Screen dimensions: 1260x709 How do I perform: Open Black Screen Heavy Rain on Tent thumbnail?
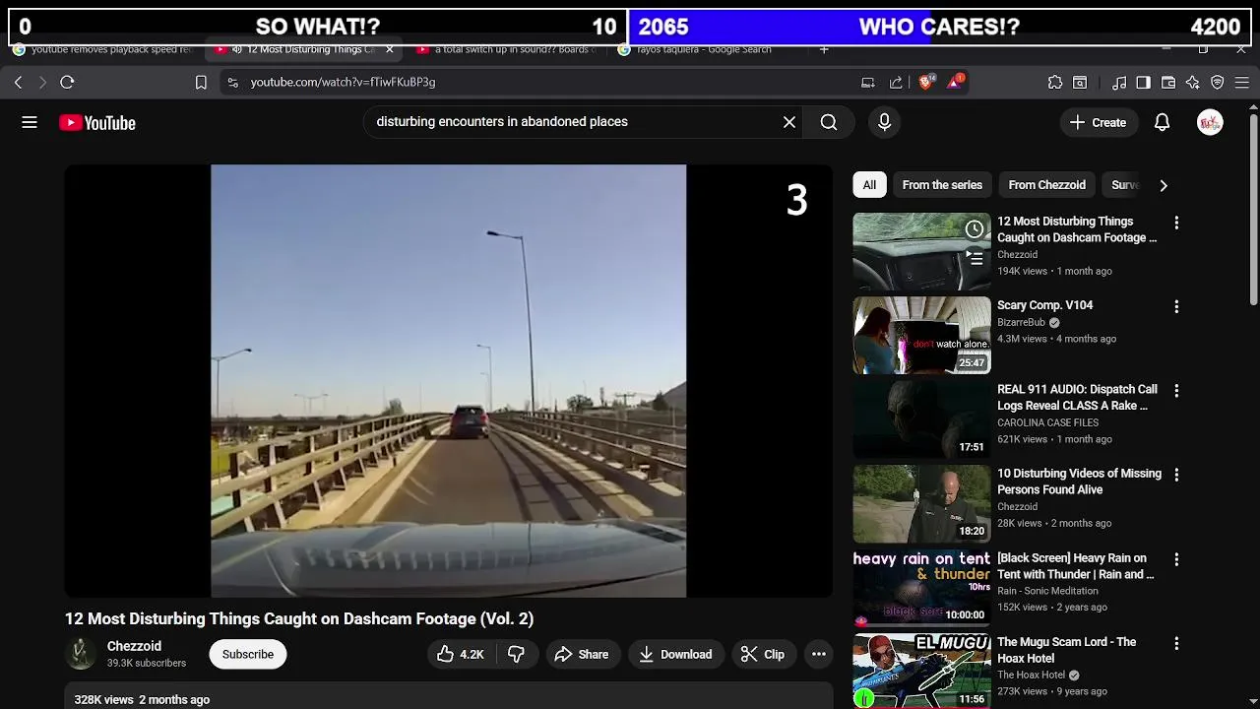click(921, 588)
